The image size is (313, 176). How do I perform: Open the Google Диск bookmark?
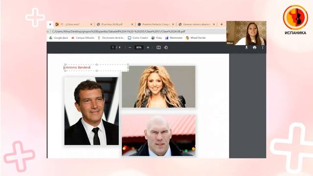coord(59,38)
